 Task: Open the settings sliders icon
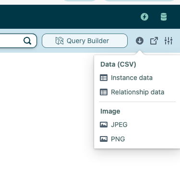click(168, 41)
